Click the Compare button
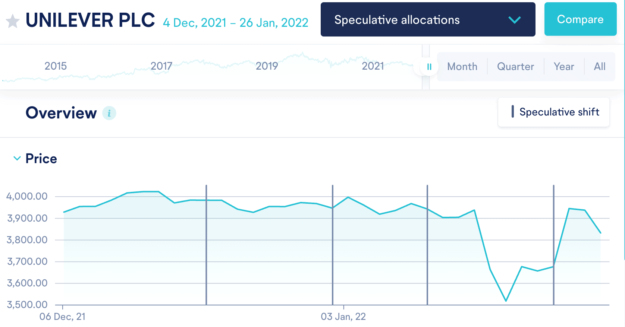 tap(580, 19)
